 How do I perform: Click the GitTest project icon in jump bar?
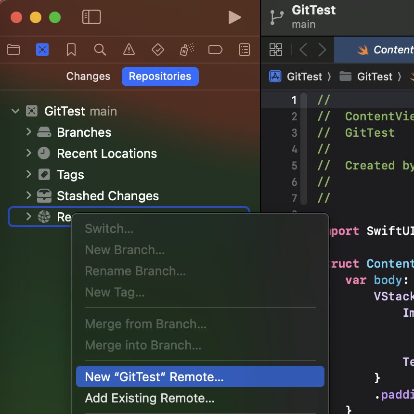click(x=275, y=77)
